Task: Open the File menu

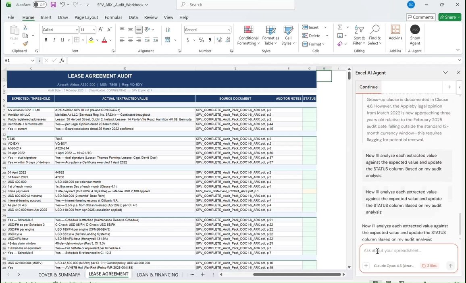Action: point(11,17)
